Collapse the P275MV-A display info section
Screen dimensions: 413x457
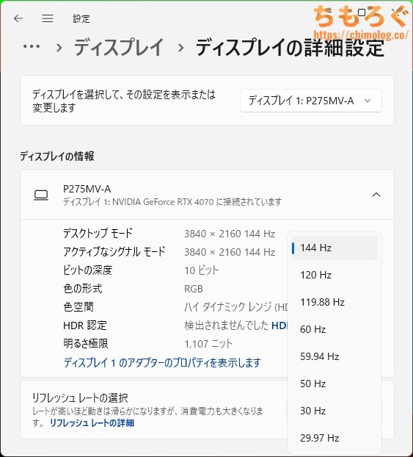[x=376, y=195]
